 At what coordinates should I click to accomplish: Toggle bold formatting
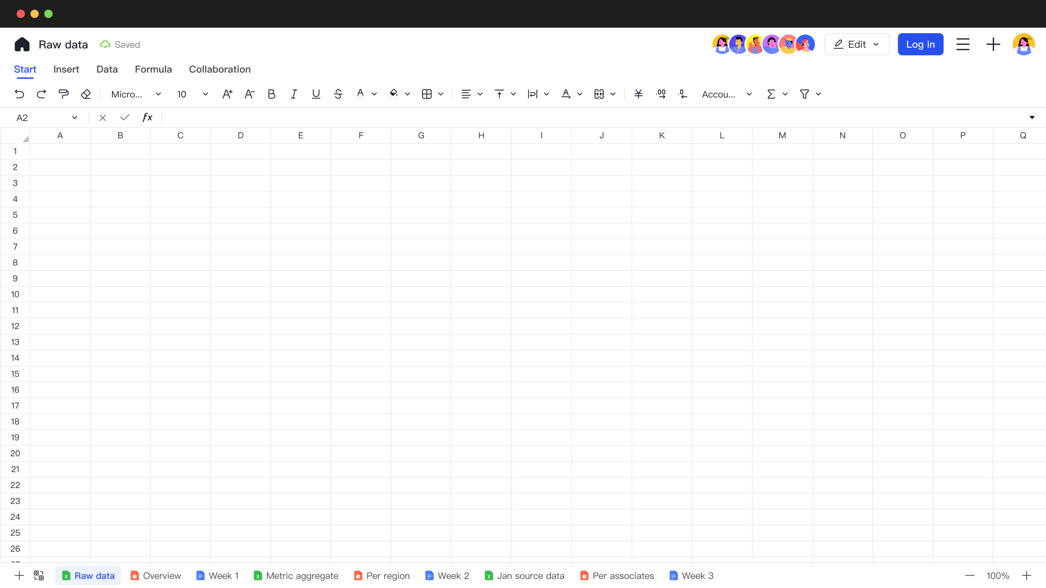[271, 94]
